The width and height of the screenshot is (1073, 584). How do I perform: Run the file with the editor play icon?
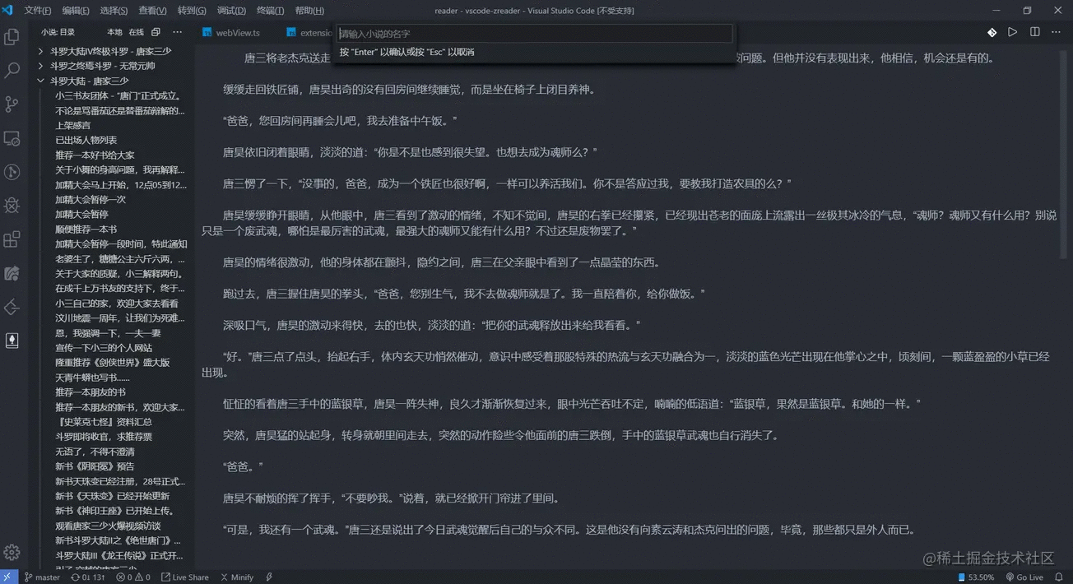1013,32
